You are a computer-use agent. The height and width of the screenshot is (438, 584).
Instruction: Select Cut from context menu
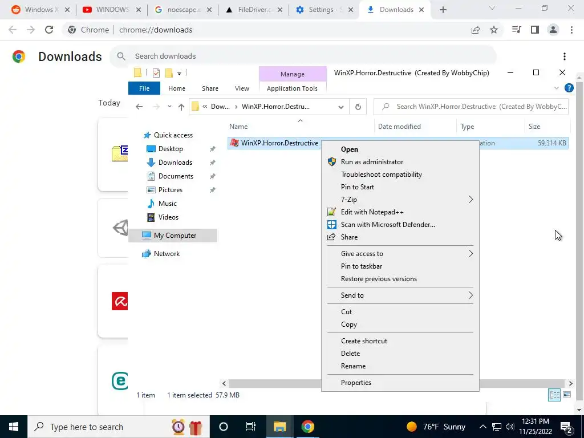click(346, 312)
